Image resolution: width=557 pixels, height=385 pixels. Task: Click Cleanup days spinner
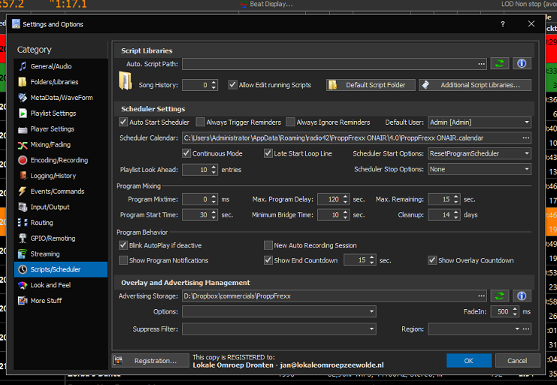coord(444,215)
